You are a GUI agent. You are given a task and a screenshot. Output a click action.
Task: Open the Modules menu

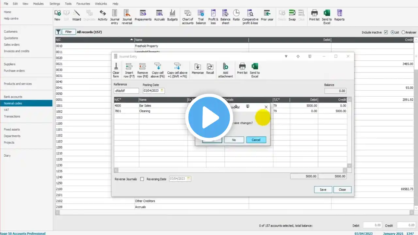coord(38,4)
